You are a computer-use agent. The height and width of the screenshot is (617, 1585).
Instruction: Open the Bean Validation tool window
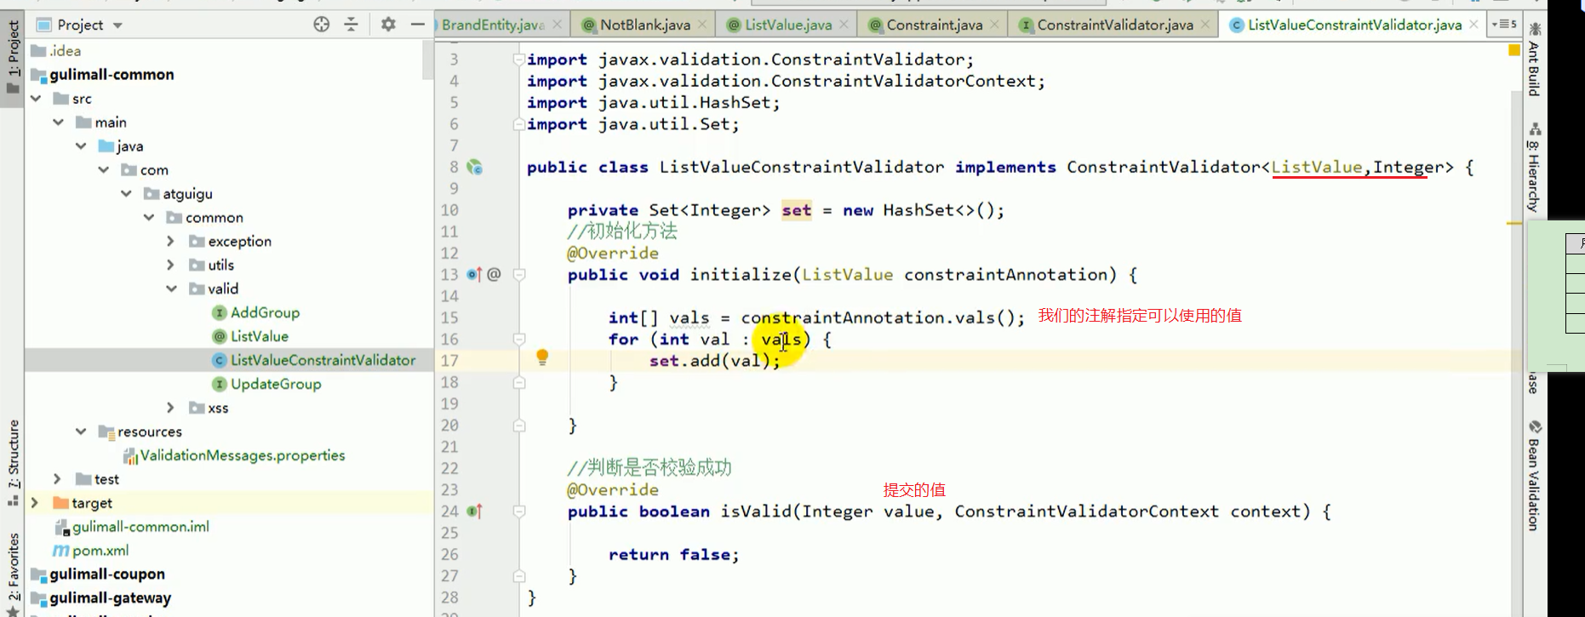coord(1534,475)
